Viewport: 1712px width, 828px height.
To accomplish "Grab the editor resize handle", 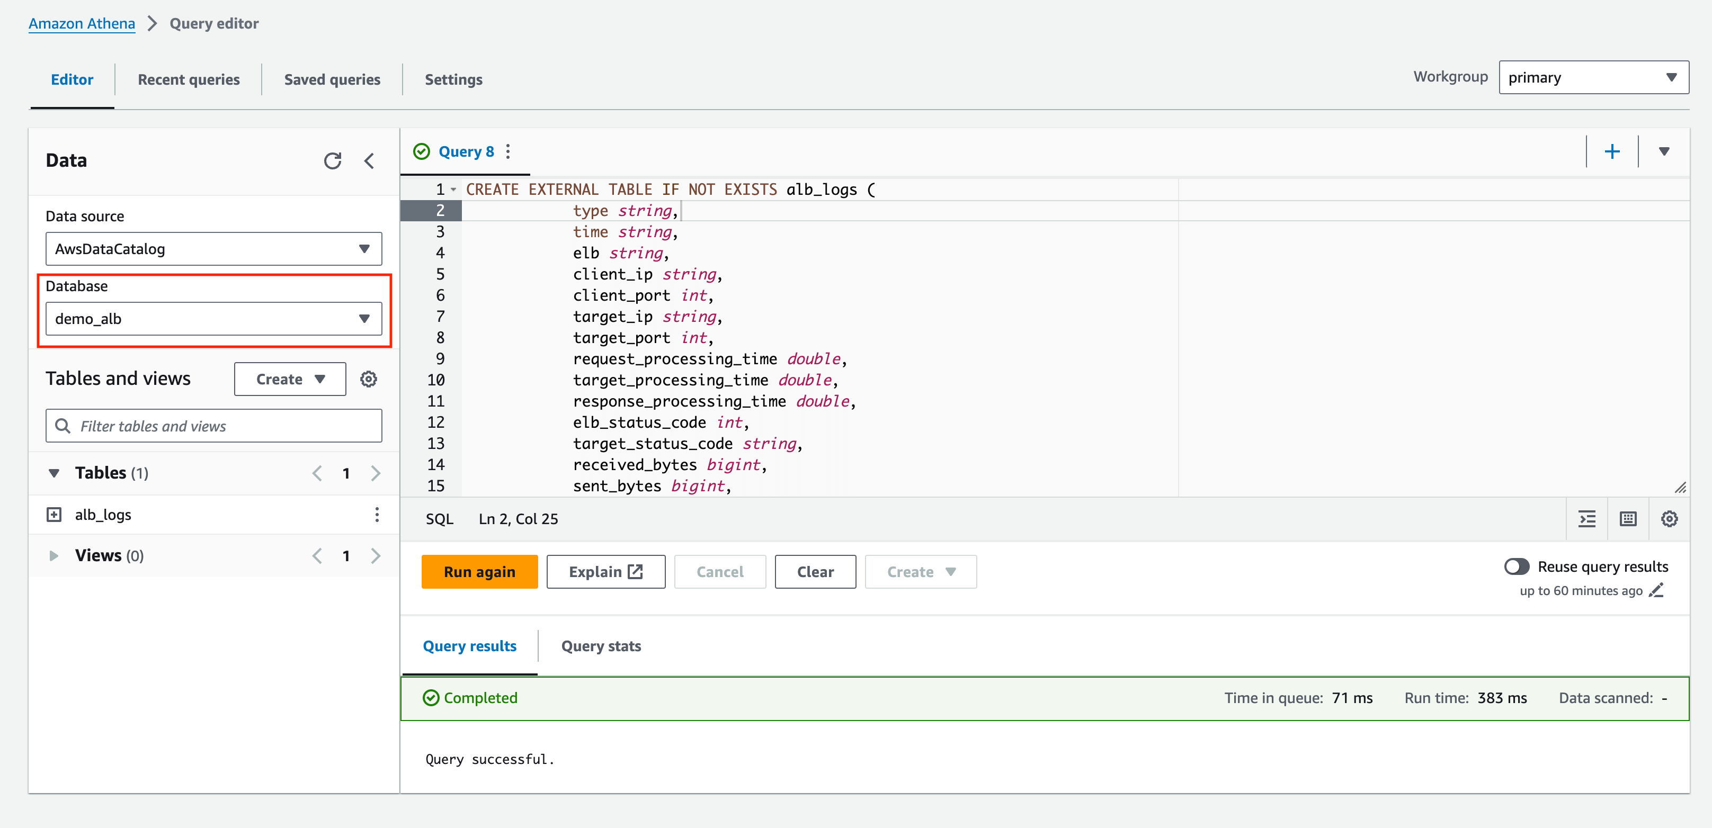I will pos(1681,488).
